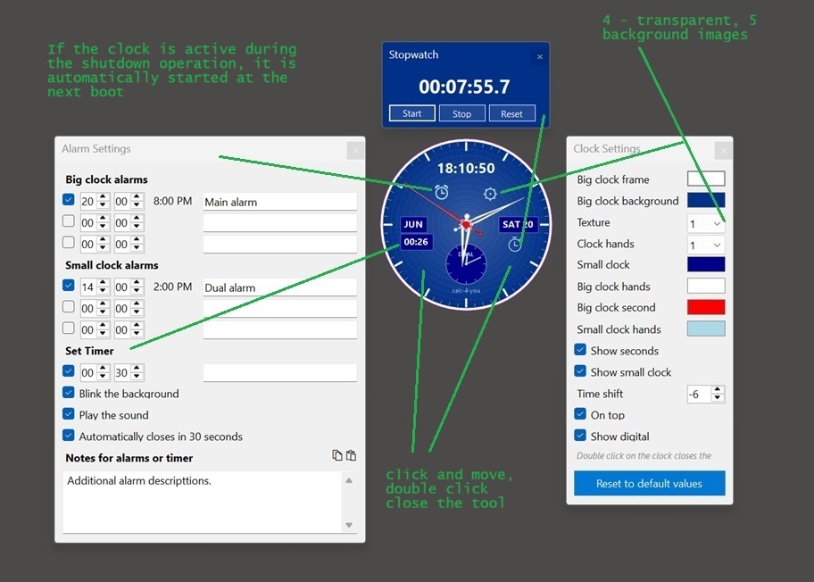
Task: Open stopwatch via stopwatch icon on clock face
Action: [514, 244]
